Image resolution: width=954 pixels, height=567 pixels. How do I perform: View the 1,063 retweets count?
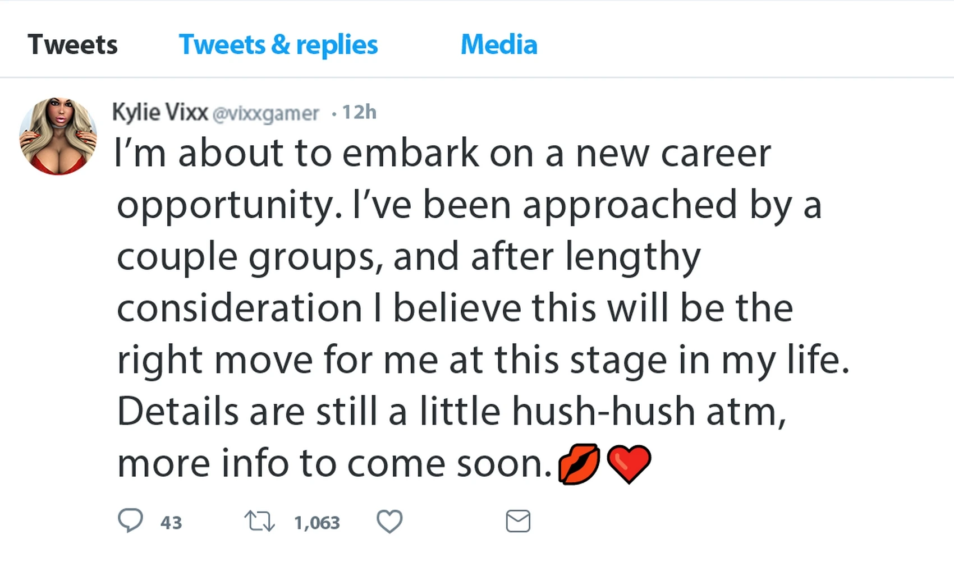tap(317, 523)
